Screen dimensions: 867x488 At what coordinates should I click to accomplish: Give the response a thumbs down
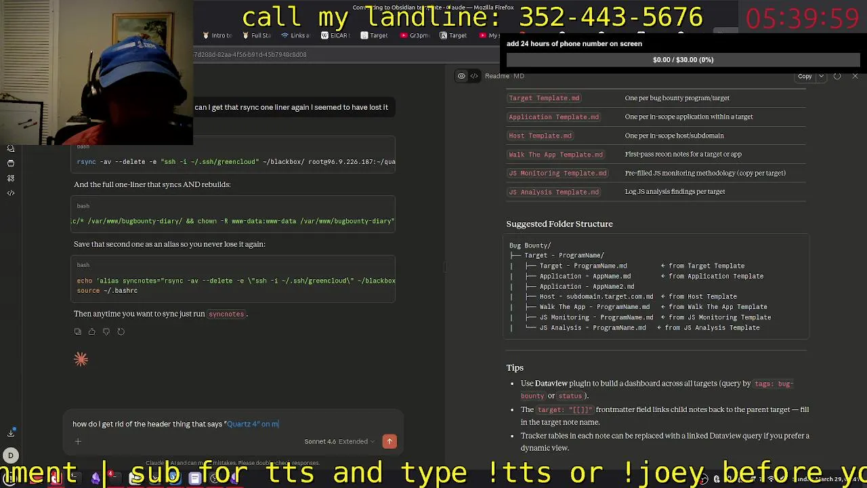(x=106, y=331)
